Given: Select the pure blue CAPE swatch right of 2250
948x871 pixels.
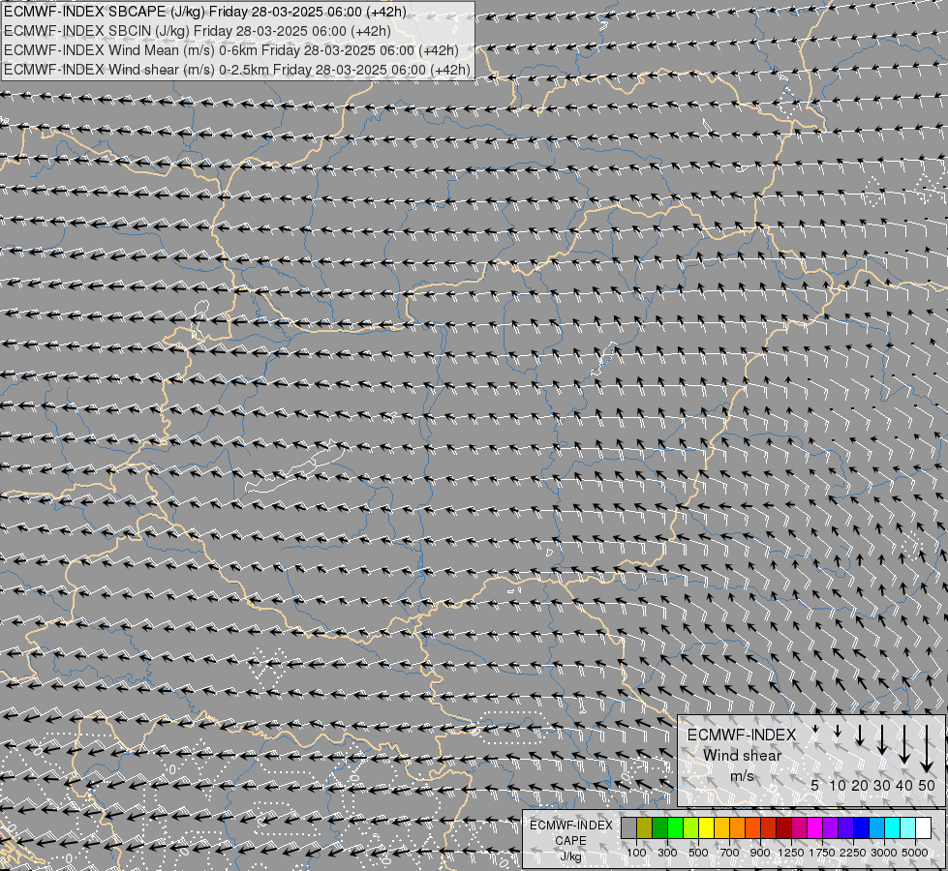Looking at the screenshot, I should click(861, 828).
